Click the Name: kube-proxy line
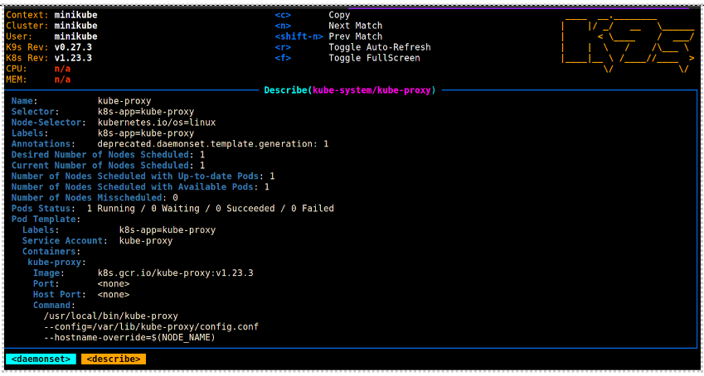 (81, 101)
